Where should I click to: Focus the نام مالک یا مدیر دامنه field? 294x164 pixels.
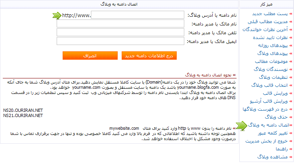(121, 24)
